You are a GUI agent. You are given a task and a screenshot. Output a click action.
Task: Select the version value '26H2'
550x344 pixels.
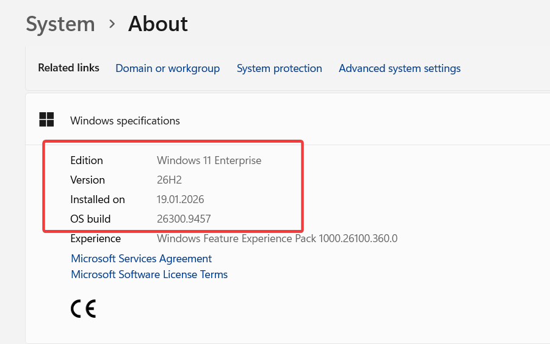pyautogui.click(x=169, y=180)
